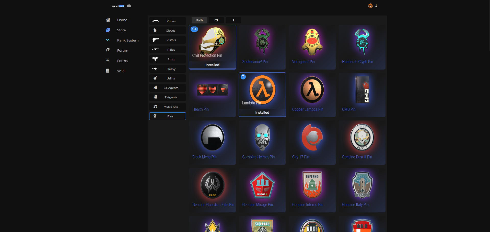Screen dimensions: 490x232
Task: Click the Pins medal icon
Action: 155,116
